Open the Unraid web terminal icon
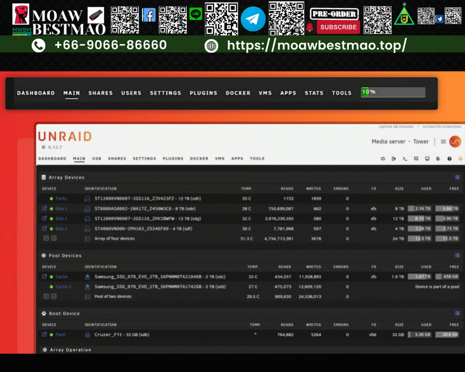Image resolution: width=465 pixels, height=372 pixels. (405, 158)
